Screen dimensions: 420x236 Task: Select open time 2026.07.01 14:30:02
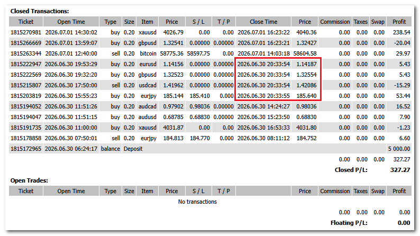(71, 32)
